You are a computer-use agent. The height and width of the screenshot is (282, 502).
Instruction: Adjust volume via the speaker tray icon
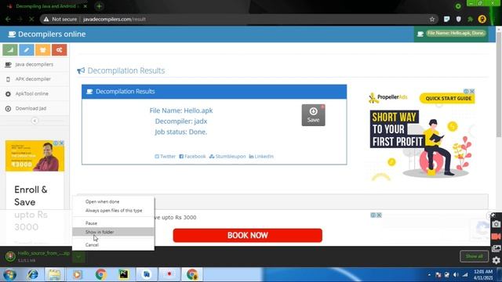click(x=456, y=275)
